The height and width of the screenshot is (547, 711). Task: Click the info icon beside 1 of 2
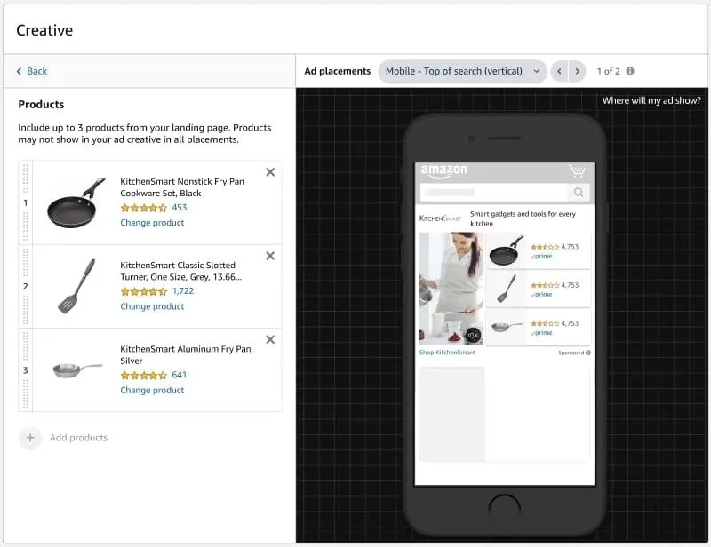click(630, 71)
